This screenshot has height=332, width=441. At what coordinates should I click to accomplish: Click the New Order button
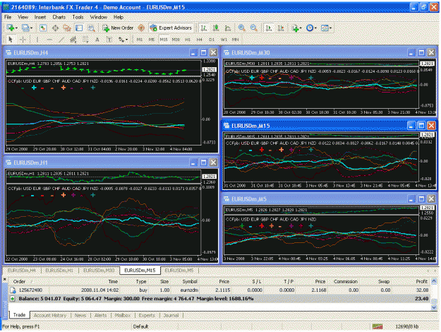point(118,28)
